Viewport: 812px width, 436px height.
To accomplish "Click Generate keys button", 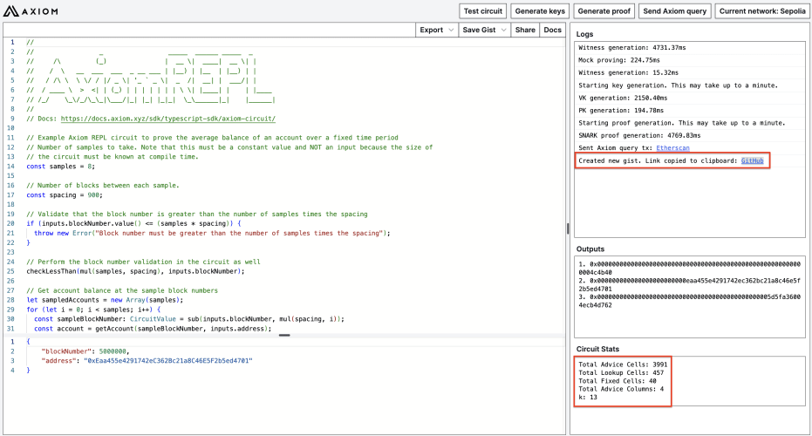I will (540, 10).
